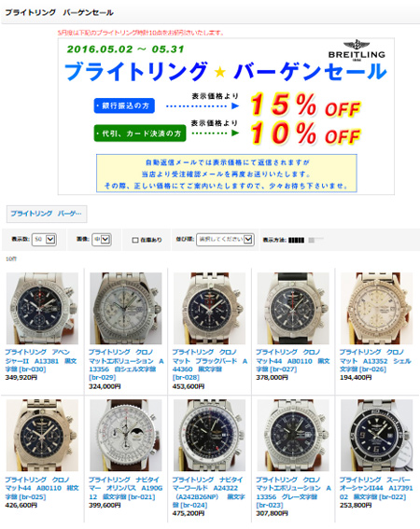420x529 pixels.
Task: Open the 画像 image size dropdown
Action: pyautogui.click(x=102, y=240)
